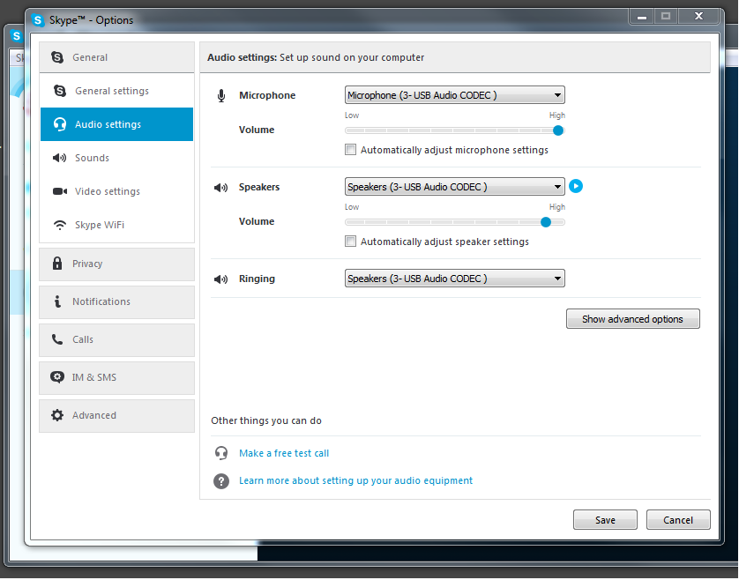The width and height of the screenshot is (739, 580).
Task: Click the speaker icon beside Speakers label
Action: point(220,188)
